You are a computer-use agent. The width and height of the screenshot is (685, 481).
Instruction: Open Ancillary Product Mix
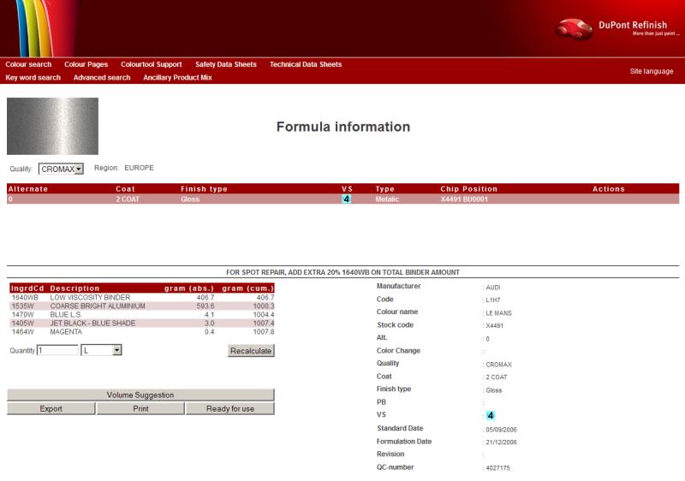click(x=177, y=77)
